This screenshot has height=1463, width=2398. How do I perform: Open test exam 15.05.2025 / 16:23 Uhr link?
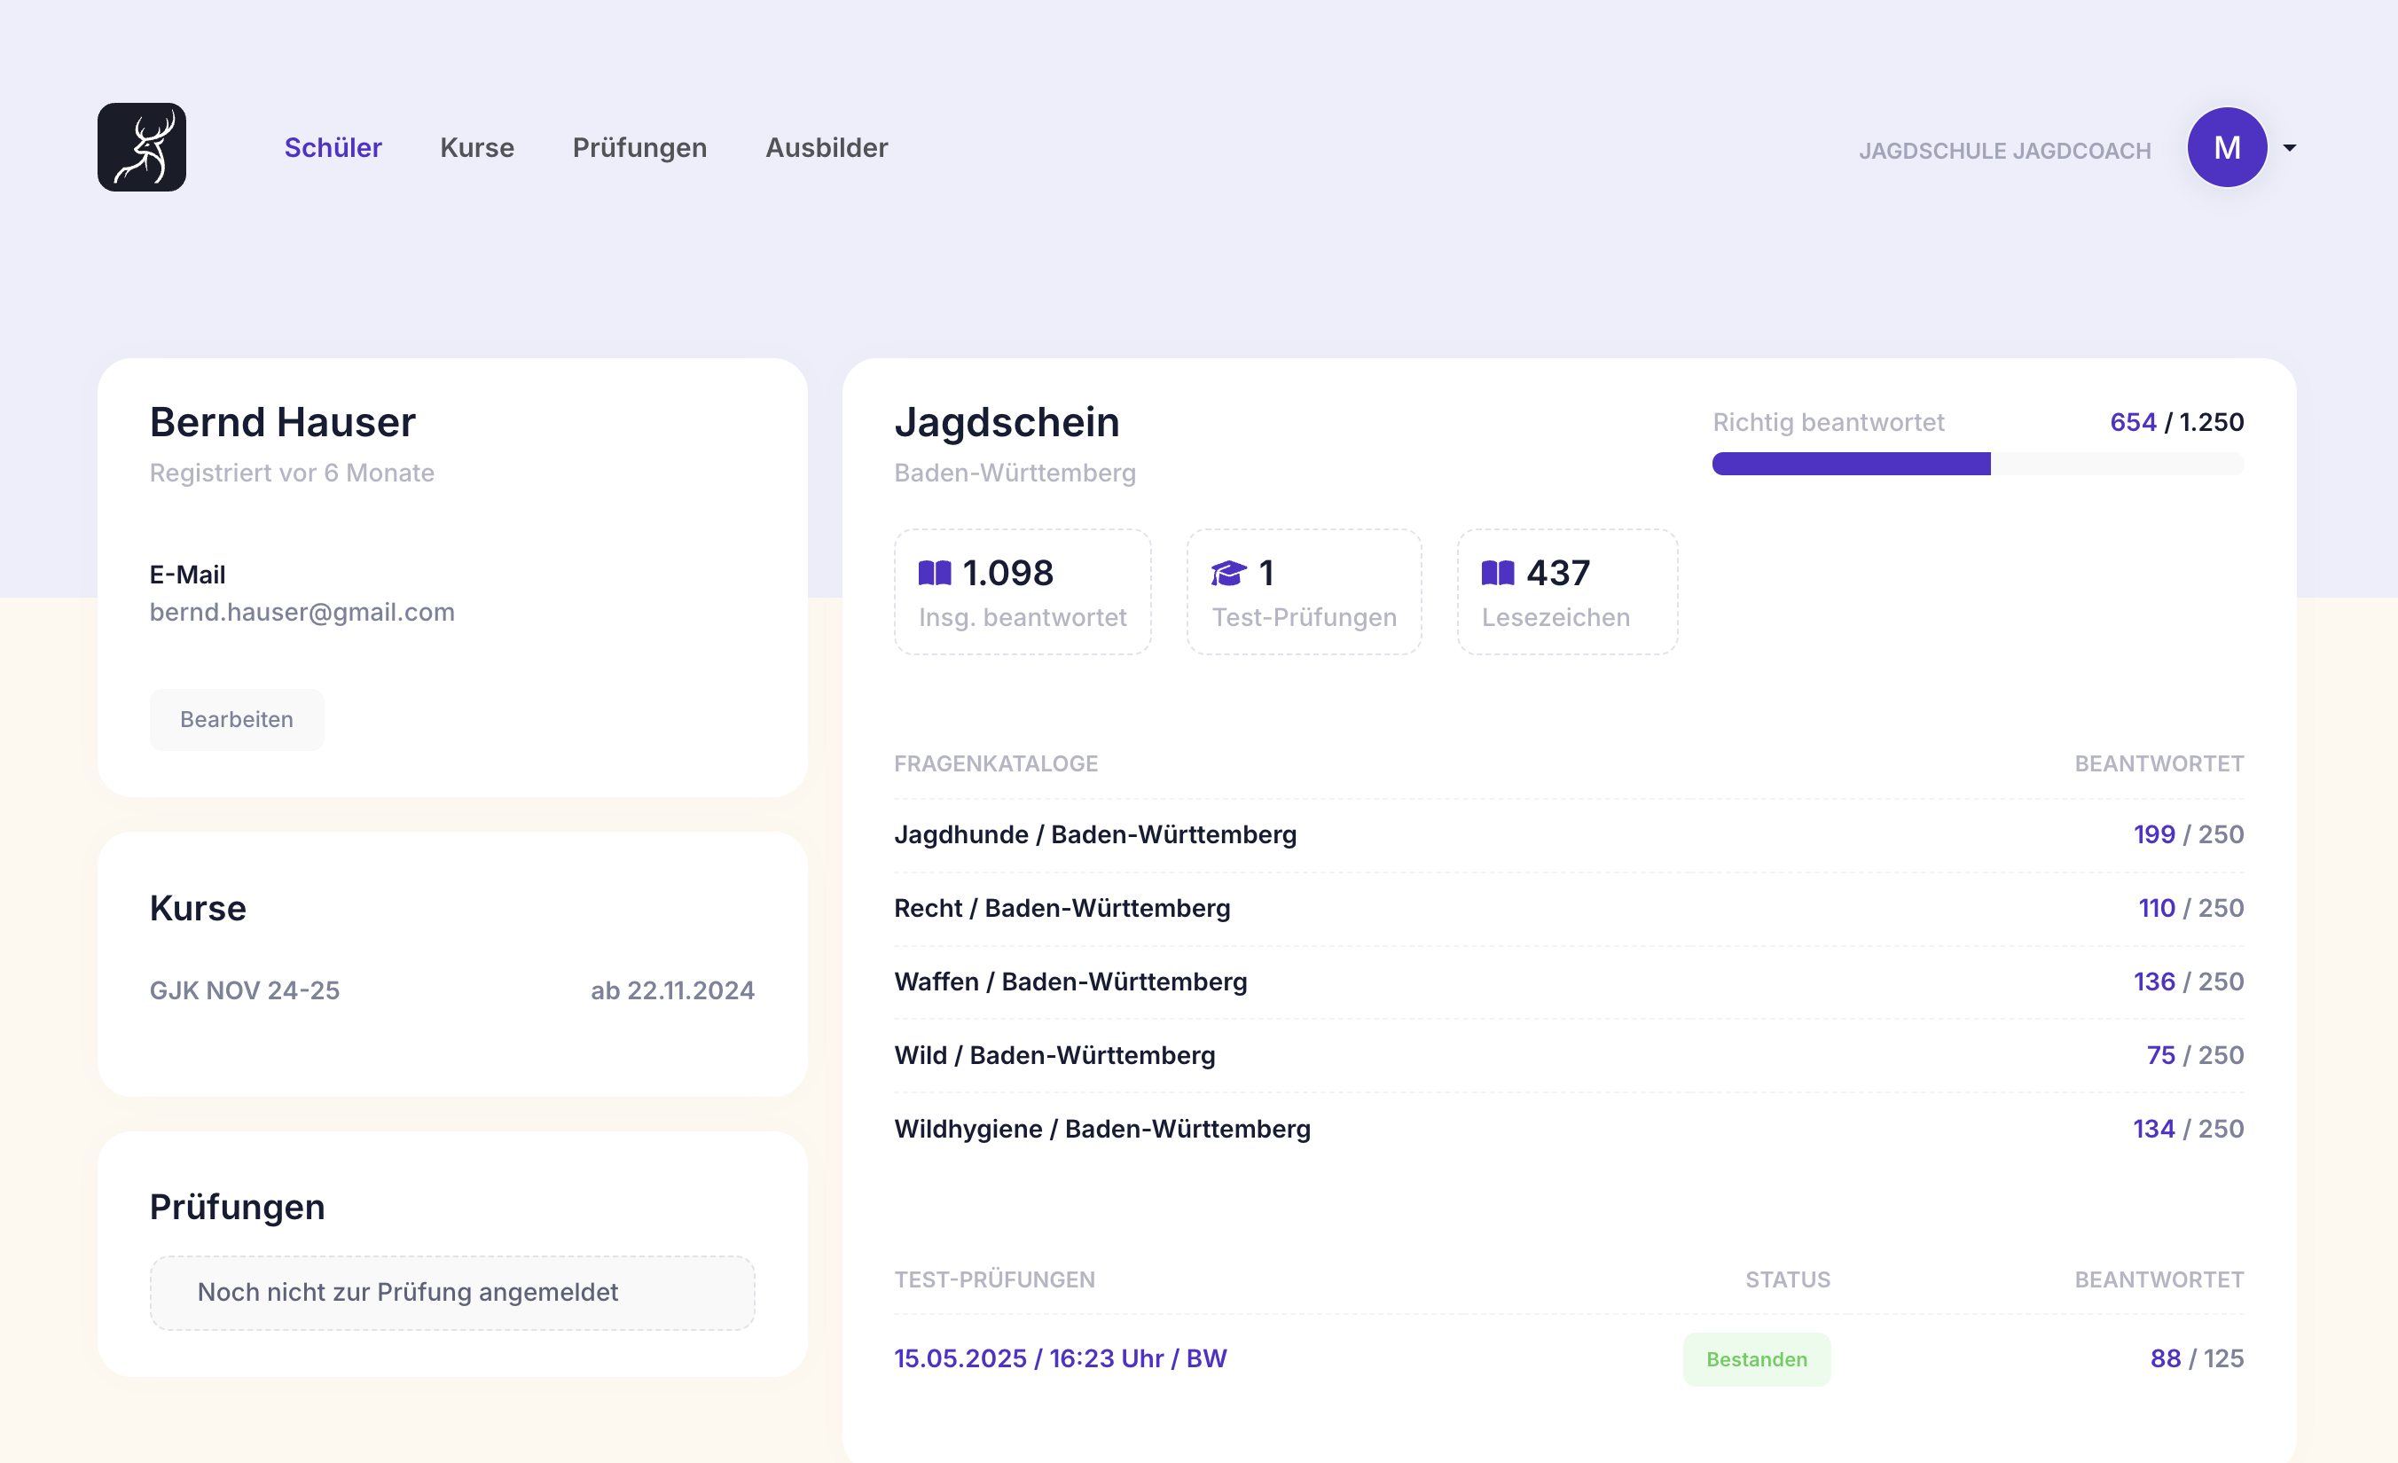pyautogui.click(x=1060, y=1358)
